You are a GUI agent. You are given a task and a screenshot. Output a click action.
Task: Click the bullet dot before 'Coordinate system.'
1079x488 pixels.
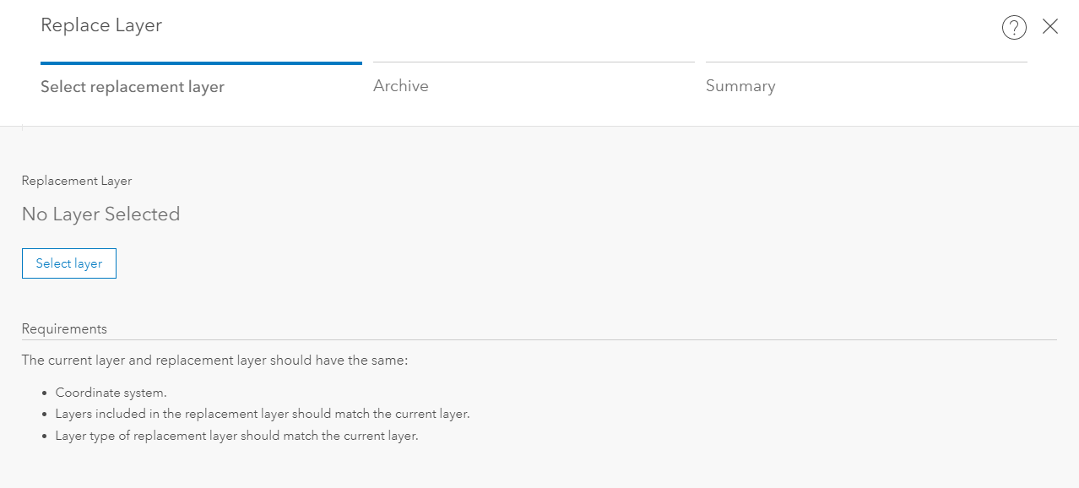[x=44, y=393]
